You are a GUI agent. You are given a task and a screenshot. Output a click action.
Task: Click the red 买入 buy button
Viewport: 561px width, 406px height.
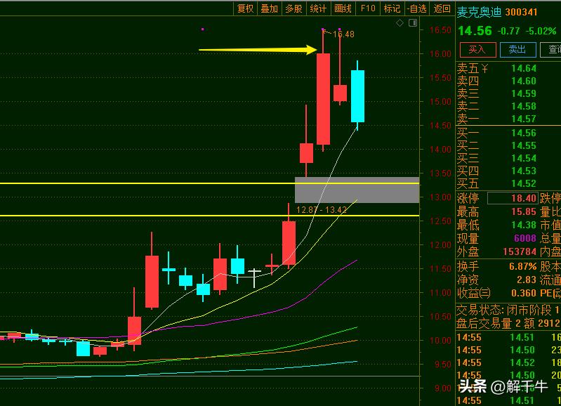pyautogui.click(x=477, y=49)
